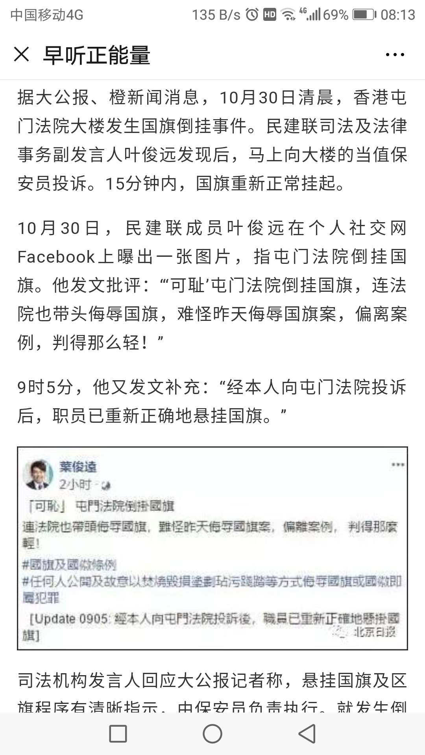
Task: Tap the HD call status icon
Action: pos(270,15)
